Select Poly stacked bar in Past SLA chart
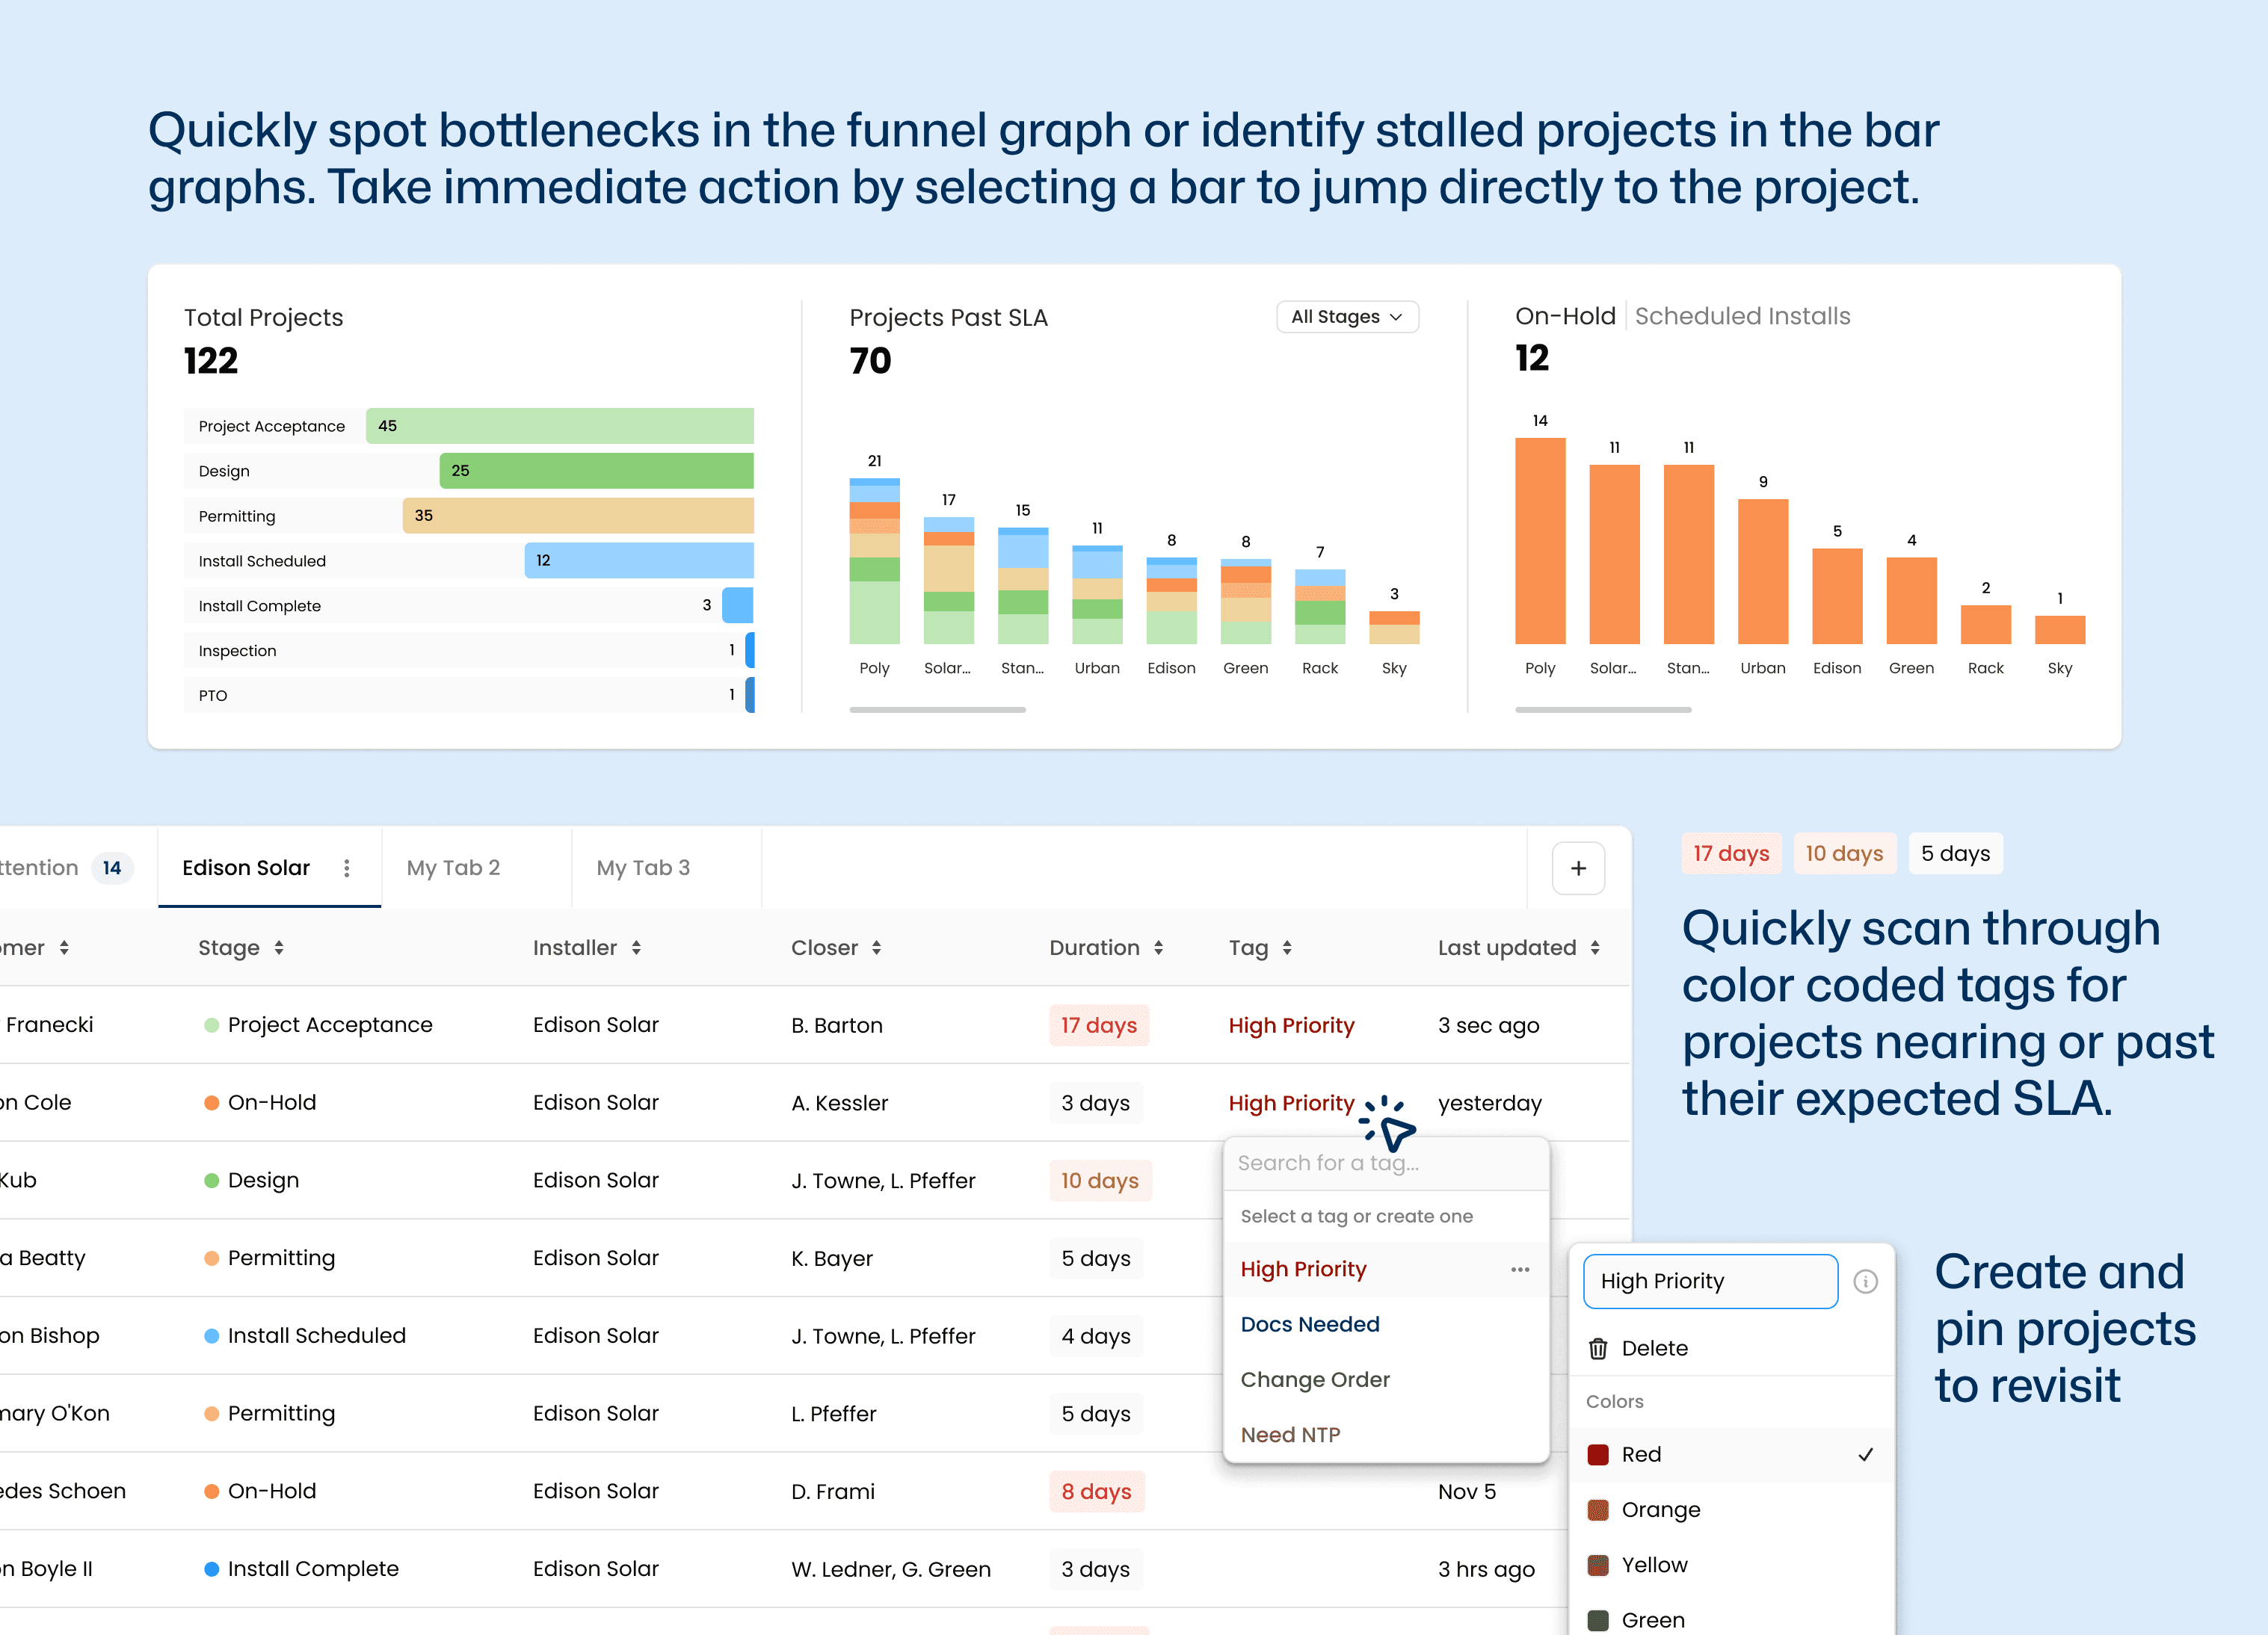 pyautogui.click(x=874, y=560)
